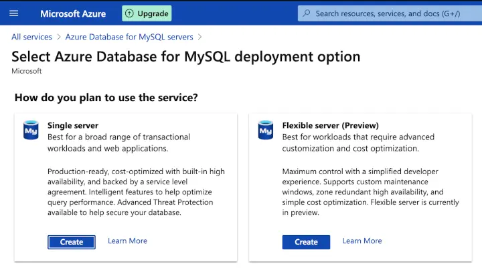
Task: Click the Upgrade button
Action: coord(147,13)
